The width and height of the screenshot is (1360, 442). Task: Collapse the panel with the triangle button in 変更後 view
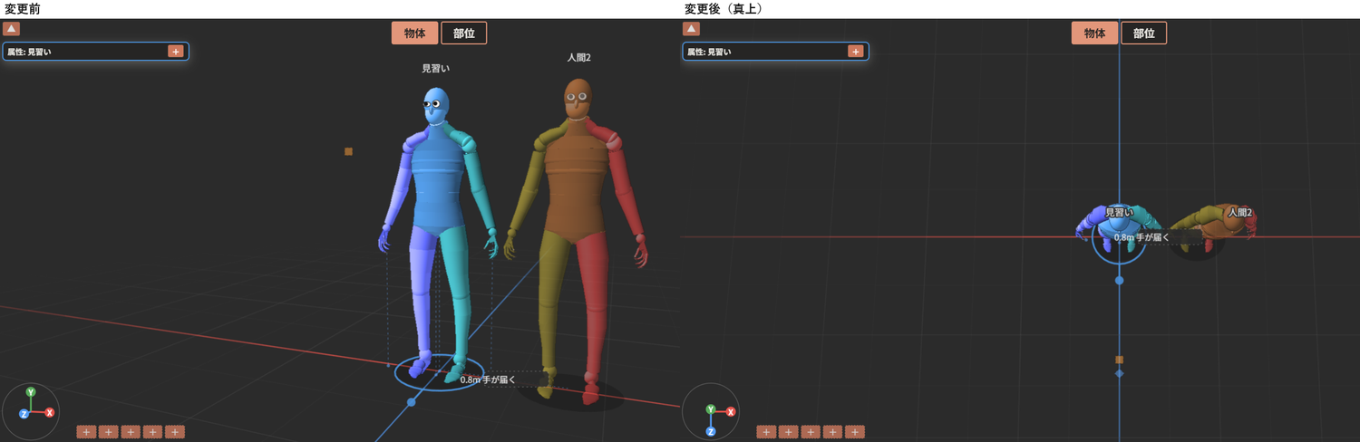click(692, 29)
